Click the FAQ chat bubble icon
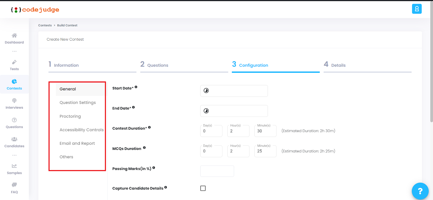This screenshot has height=200, width=433. (x=14, y=185)
